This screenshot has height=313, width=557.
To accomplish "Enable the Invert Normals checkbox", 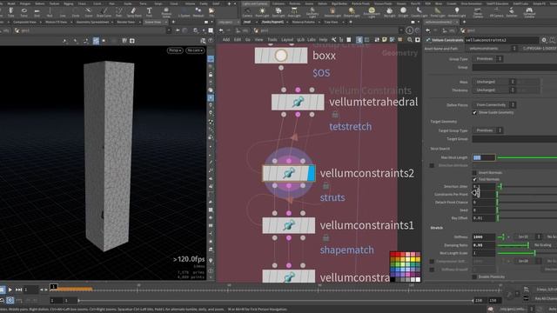I will pyautogui.click(x=474, y=172).
